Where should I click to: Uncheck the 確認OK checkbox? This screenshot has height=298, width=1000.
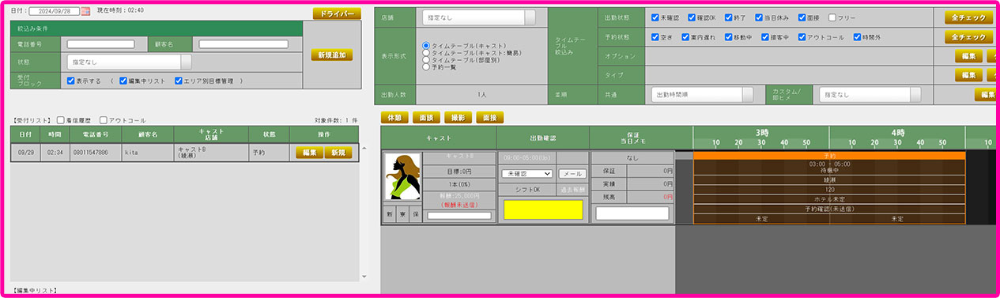click(x=692, y=17)
